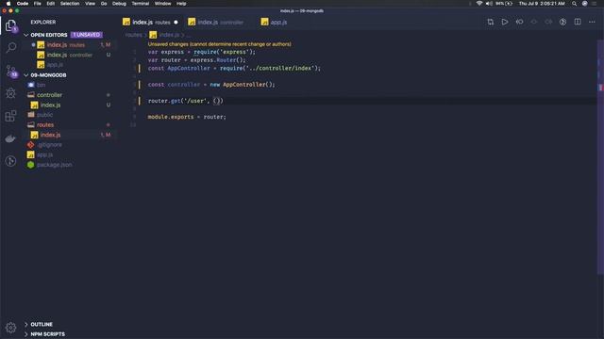604x339 pixels.
Task: Collapse the 09-MONGODB project section
Action: click(26, 75)
